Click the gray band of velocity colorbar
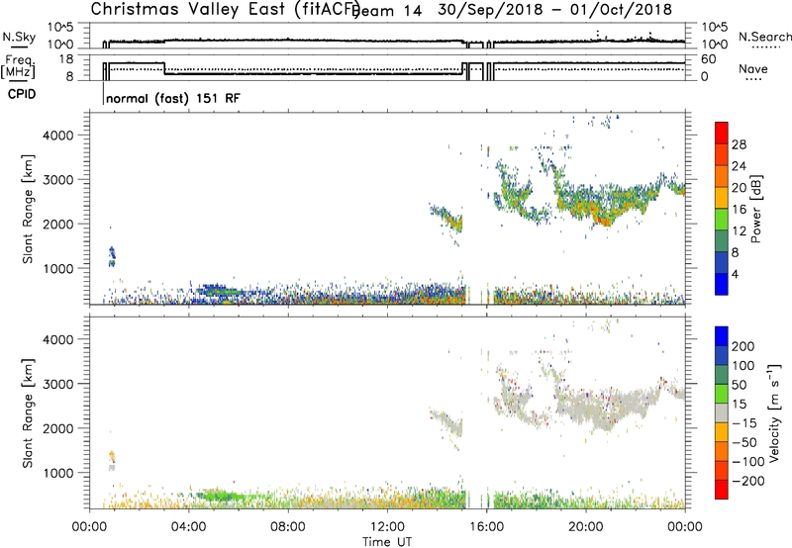This screenshot has height=548, width=792. [x=722, y=412]
